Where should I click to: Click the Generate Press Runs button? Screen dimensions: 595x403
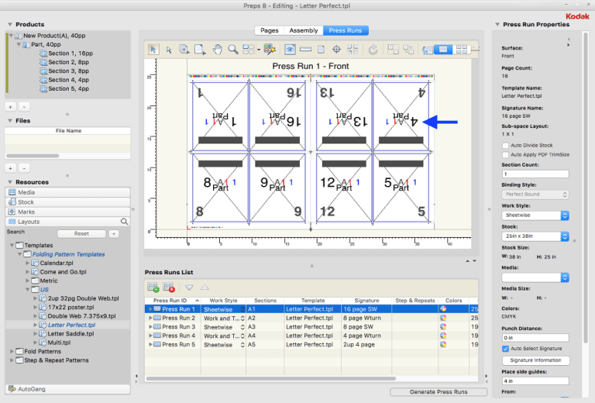tap(439, 392)
